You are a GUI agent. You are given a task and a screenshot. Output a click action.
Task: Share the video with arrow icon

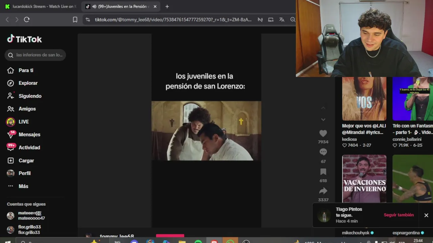click(x=323, y=191)
